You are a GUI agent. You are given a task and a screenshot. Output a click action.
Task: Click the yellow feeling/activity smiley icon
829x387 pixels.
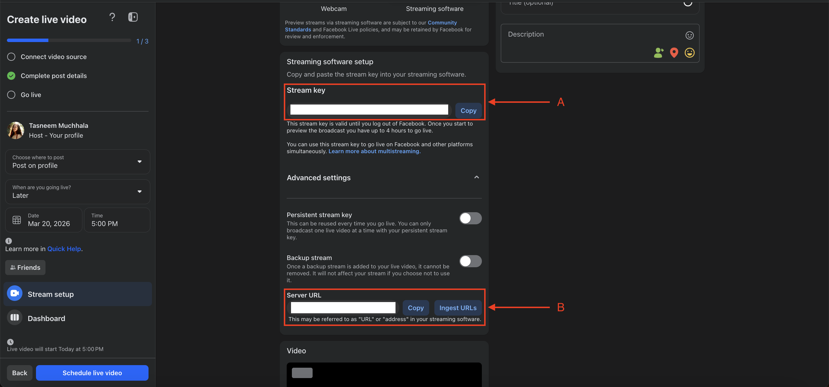tap(689, 52)
